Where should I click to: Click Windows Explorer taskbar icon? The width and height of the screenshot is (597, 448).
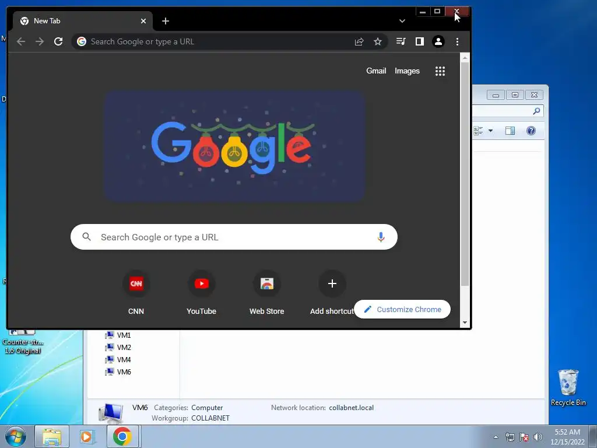52,436
